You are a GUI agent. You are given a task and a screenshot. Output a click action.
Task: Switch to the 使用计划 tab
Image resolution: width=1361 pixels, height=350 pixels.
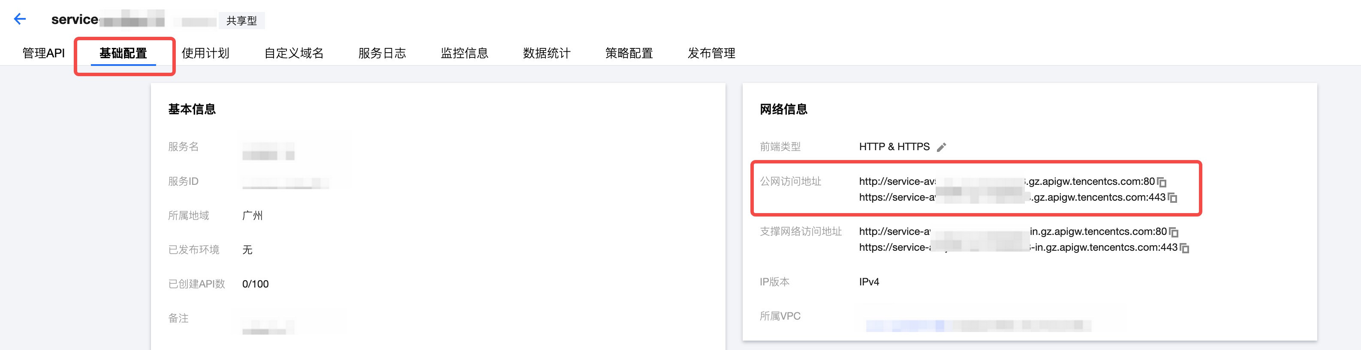(x=205, y=53)
